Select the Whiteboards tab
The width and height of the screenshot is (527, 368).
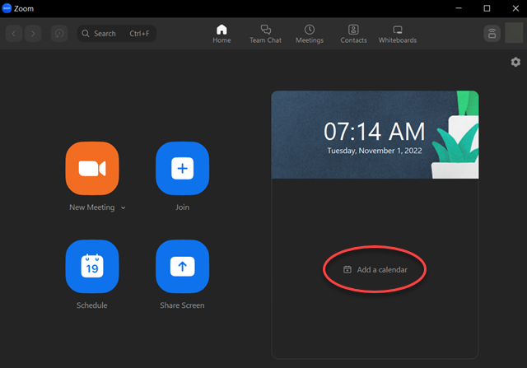(397, 34)
